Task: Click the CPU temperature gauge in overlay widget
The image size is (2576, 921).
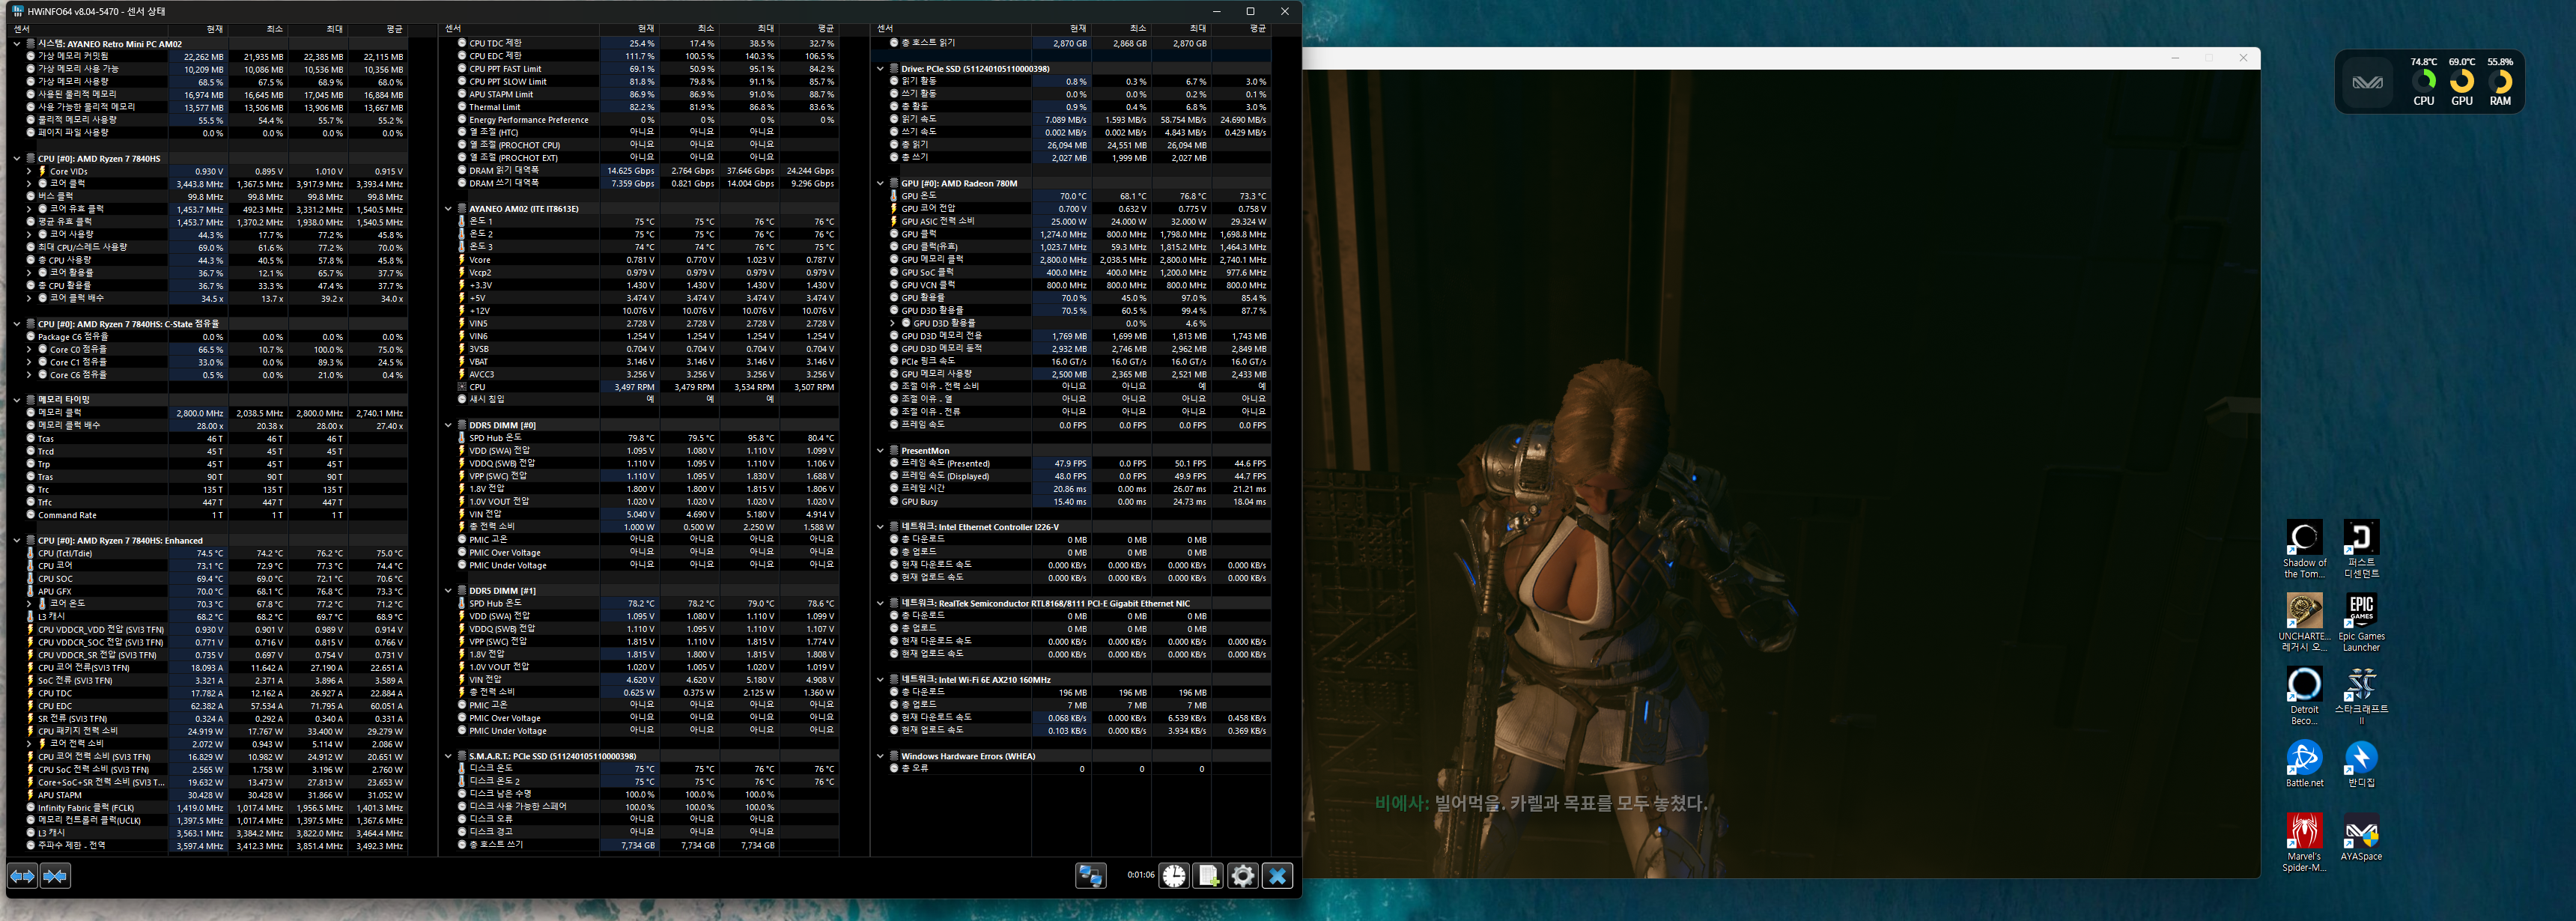Action: click(x=2423, y=82)
